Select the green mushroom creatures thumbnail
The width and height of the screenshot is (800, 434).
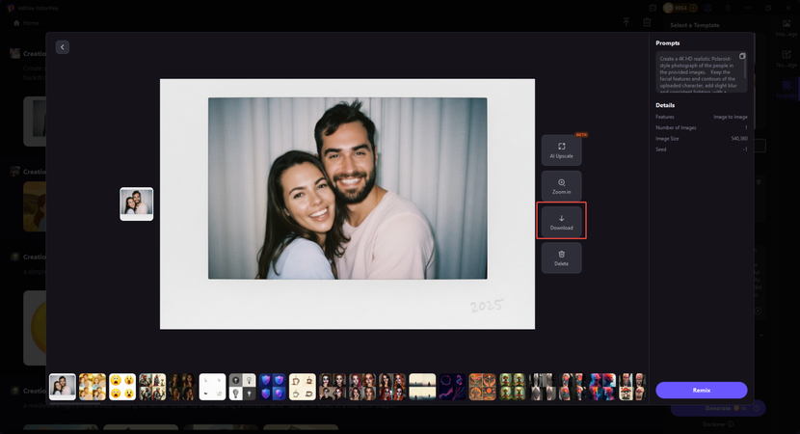(x=512, y=387)
